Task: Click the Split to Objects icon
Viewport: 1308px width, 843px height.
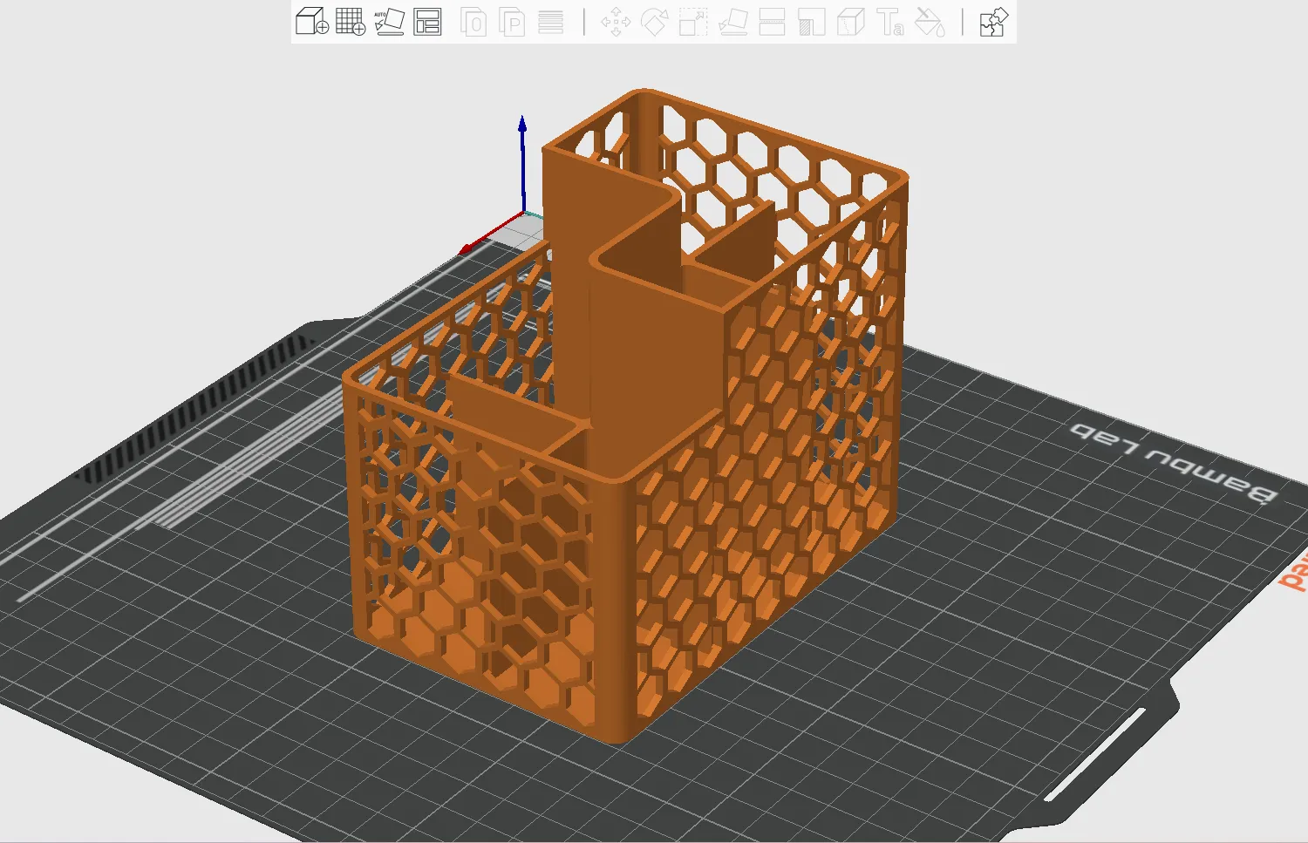Action: [x=473, y=22]
